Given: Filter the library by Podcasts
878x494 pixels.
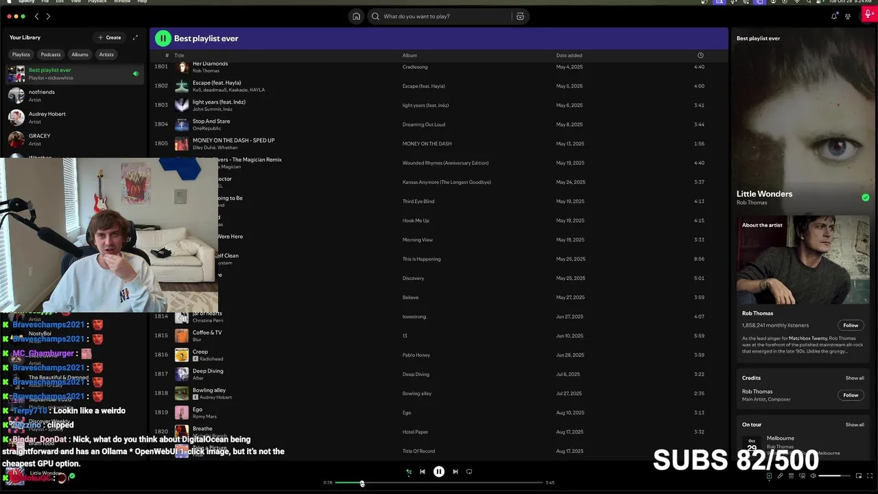Looking at the screenshot, I should tap(51, 54).
